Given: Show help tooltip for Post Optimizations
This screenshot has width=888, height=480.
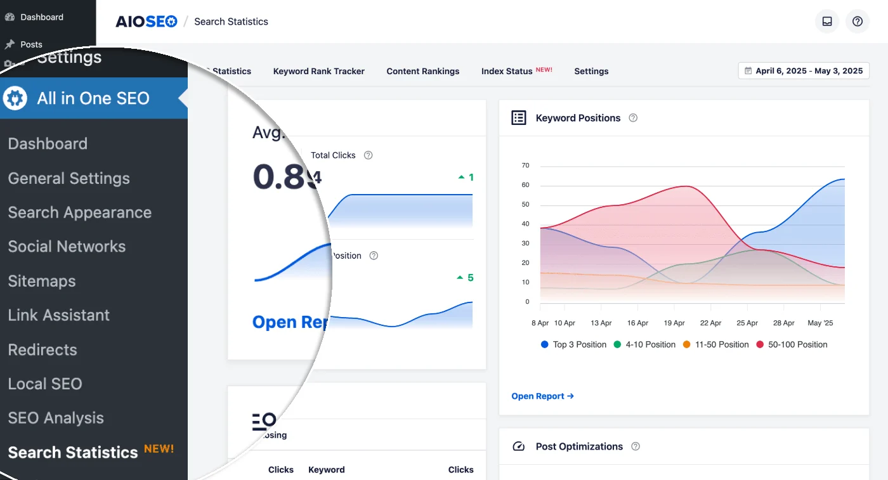Looking at the screenshot, I should pyautogui.click(x=636, y=446).
